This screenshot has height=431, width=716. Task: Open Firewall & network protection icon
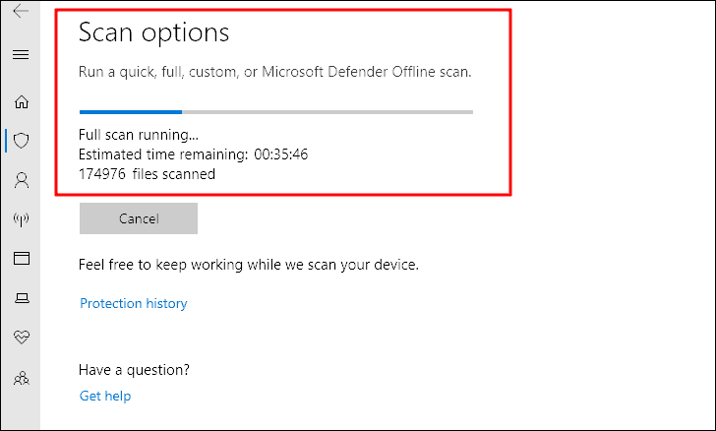coord(21,219)
